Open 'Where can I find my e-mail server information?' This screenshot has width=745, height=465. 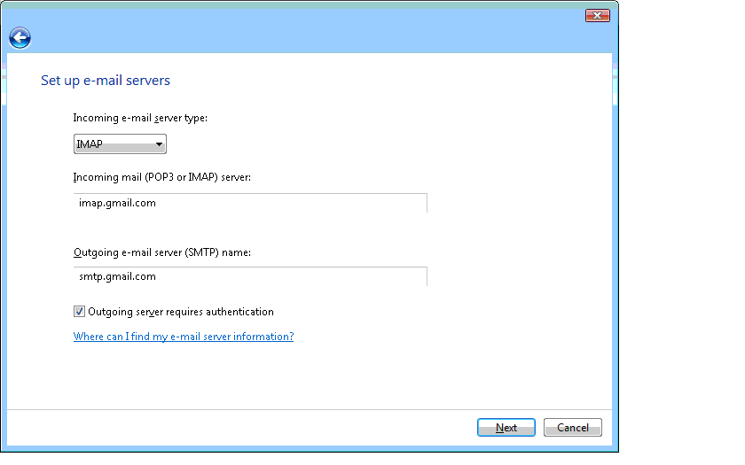coord(184,337)
